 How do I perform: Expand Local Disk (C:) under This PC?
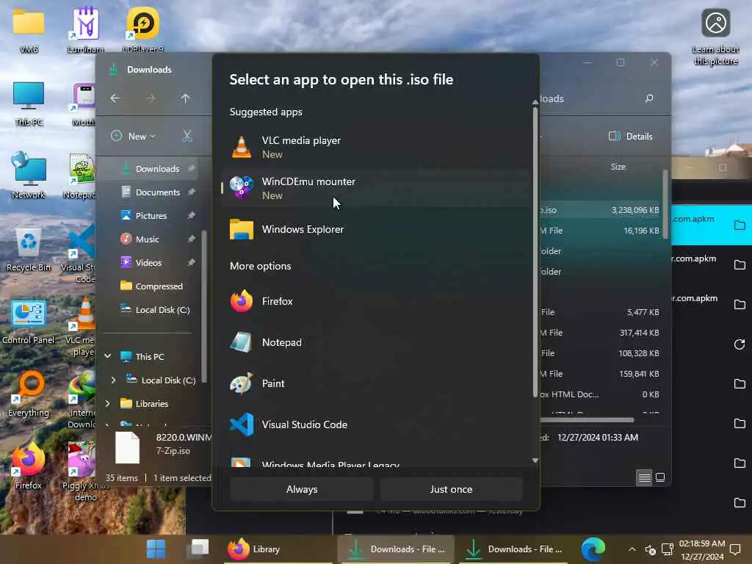click(x=113, y=380)
